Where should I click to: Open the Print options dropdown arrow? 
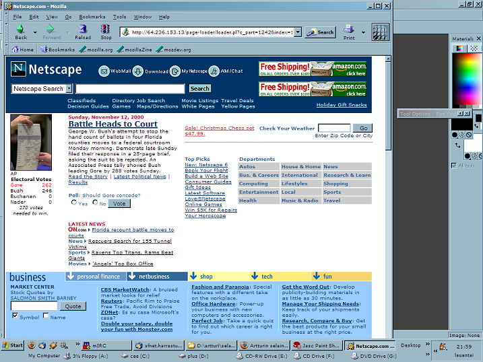364,32
